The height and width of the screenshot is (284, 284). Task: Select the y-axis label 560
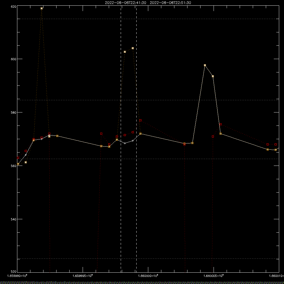(14, 166)
